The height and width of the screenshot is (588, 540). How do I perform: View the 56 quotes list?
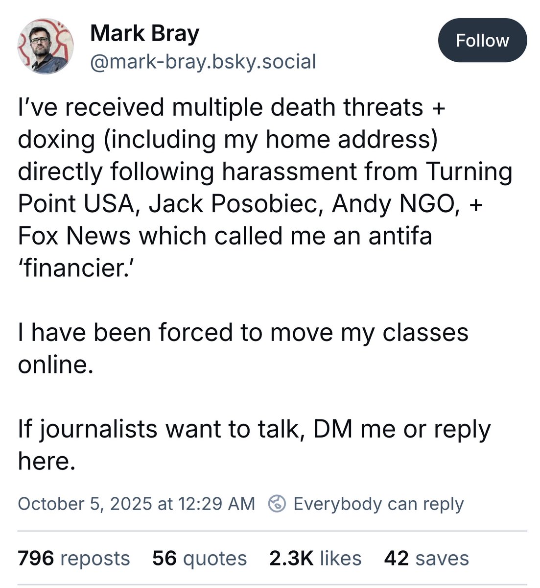(199, 558)
